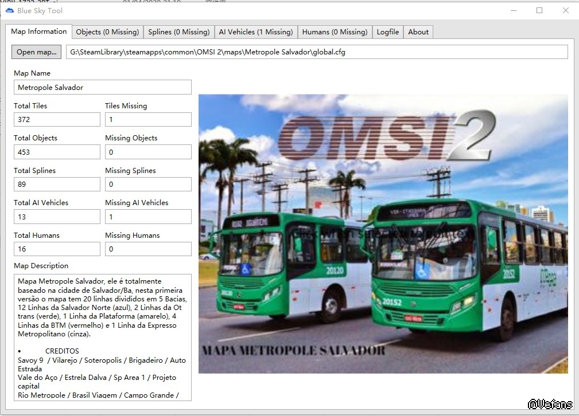Click the Map Name field Metropole Salvador
579x416 pixels.
(x=103, y=88)
